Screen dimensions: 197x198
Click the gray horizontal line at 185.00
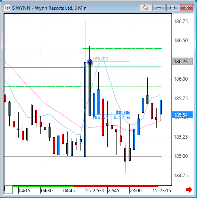pos(83,156)
